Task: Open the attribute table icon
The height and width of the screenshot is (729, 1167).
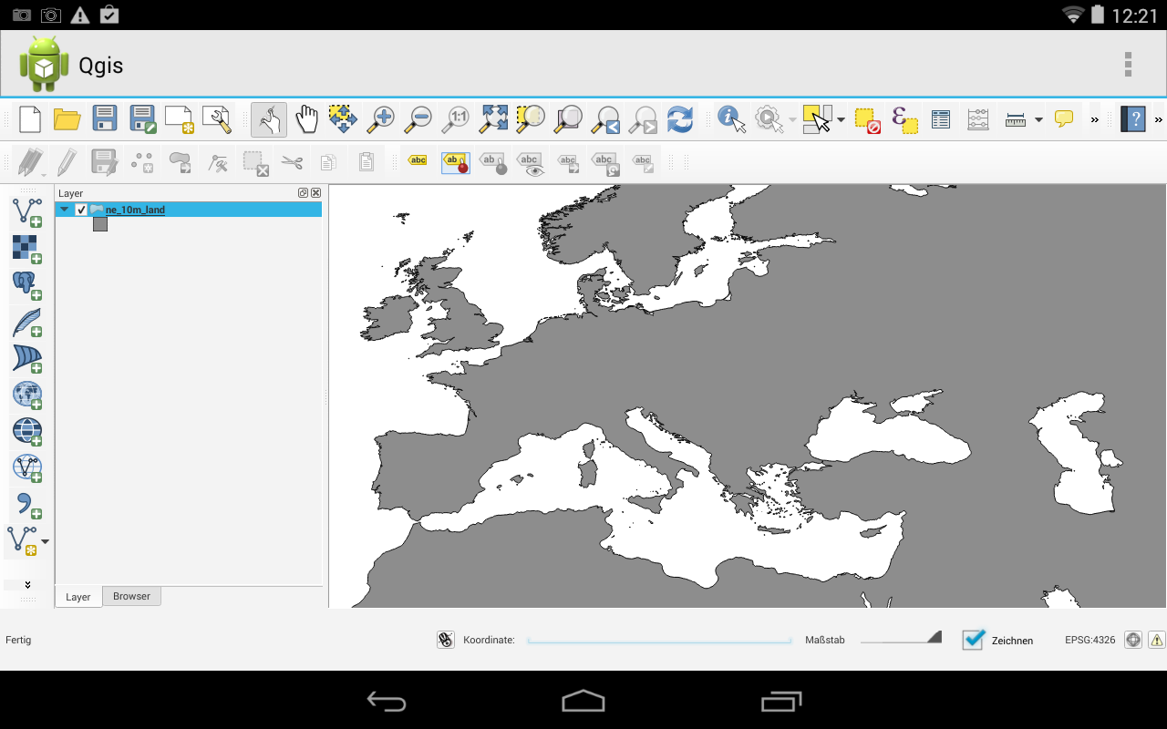Action: point(940,119)
